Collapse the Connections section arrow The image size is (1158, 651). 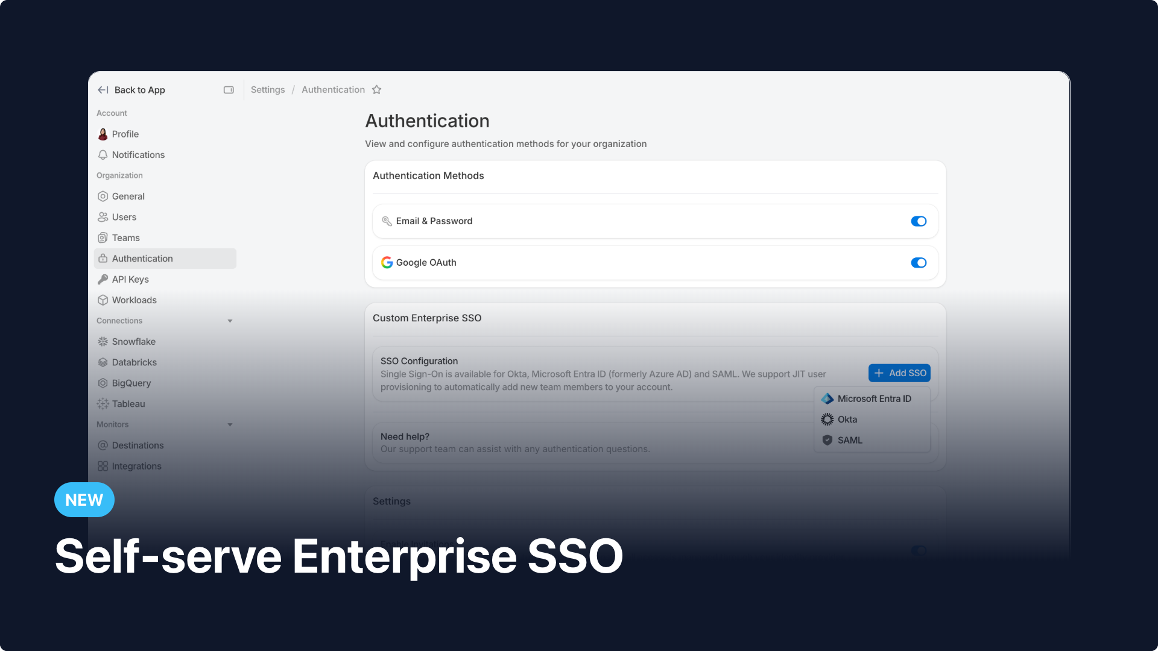coord(230,321)
